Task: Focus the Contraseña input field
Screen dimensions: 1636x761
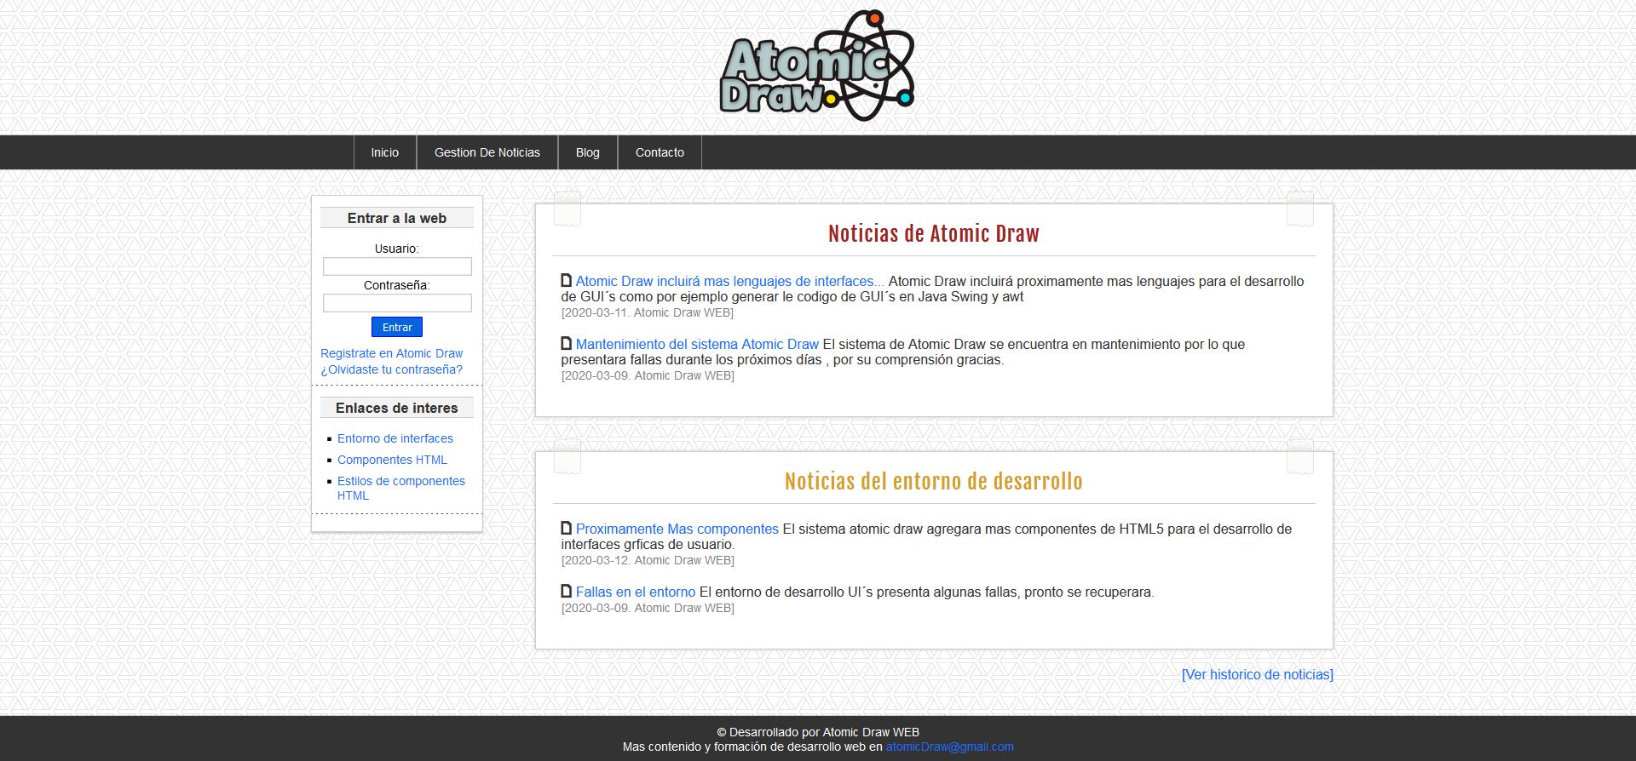Action: [x=397, y=303]
